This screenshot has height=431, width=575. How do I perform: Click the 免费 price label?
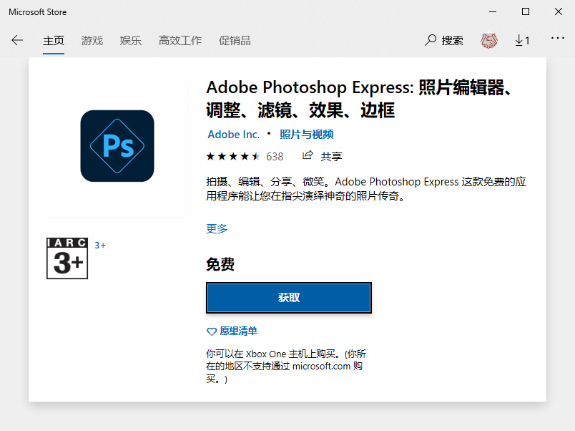tap(220, 264)
